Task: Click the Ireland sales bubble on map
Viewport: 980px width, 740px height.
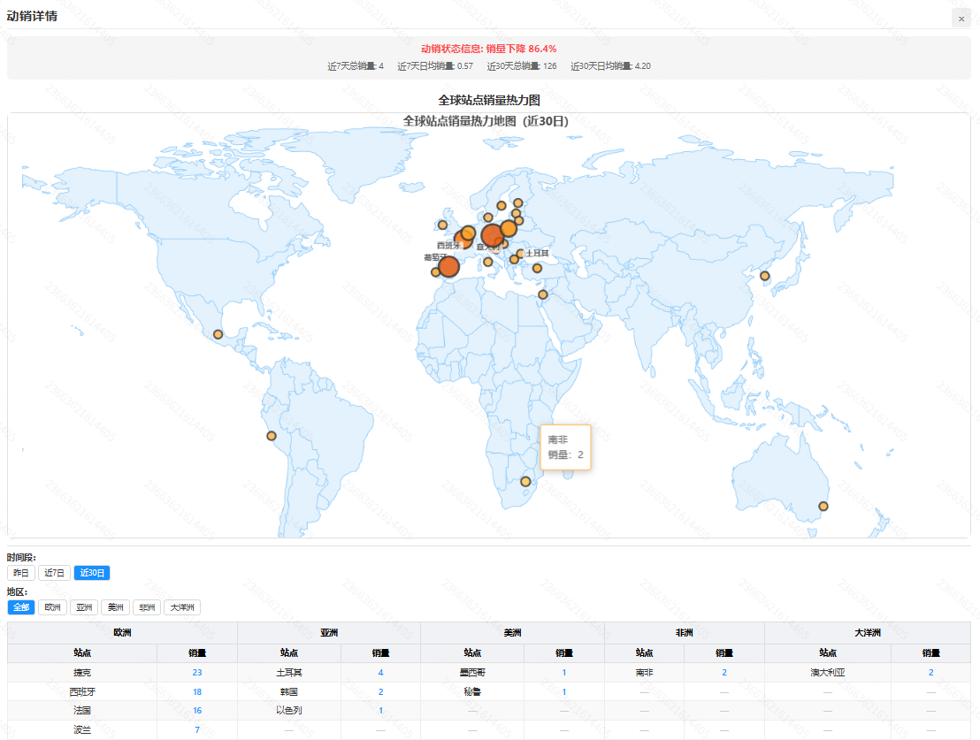Action: (443, 225)
